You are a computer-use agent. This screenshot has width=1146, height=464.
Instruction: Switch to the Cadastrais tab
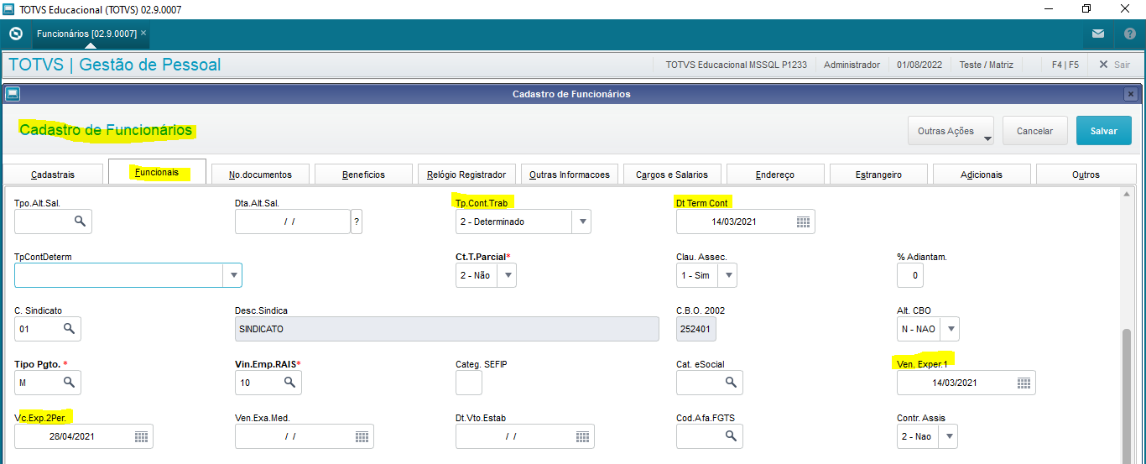coord(53,175)
